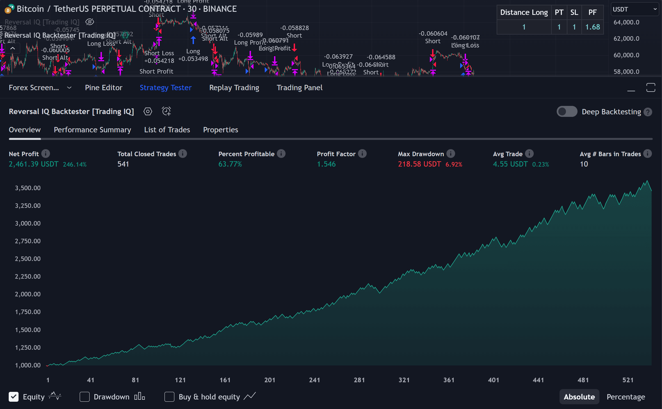
Task: Click the 1.546 profit factor value
Action: point(326,164)
